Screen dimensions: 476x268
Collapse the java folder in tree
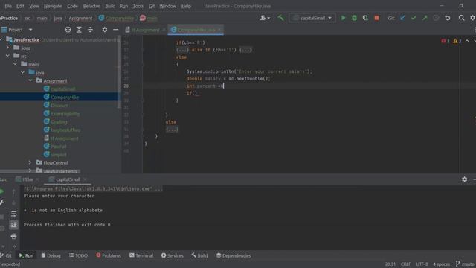click(x=23, y=72)
